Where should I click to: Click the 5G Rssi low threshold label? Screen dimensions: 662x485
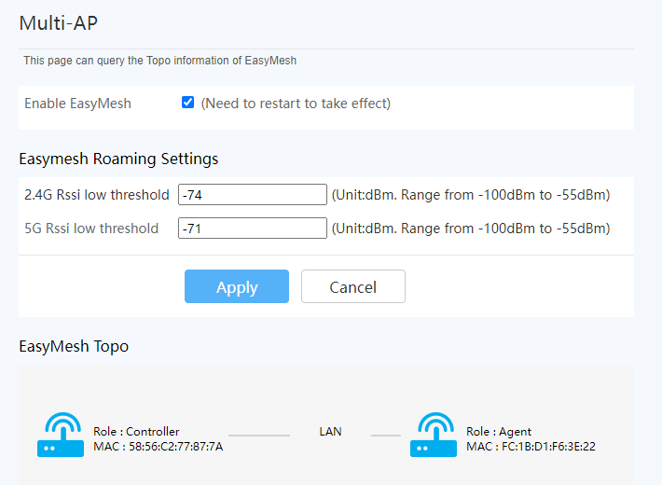(x=91, y=229)
